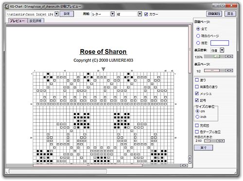
Task: Open the paper orientation 縦 dropdown arrow
Action: [x=140, y=14]
